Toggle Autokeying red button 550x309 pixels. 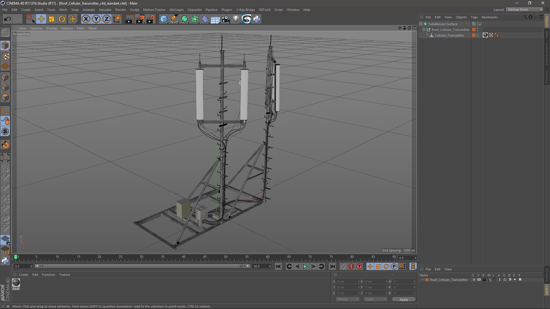click(x=351, y=266)
